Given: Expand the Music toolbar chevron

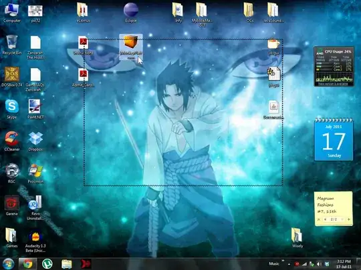Looking at the screenshot, I should [283, 261].
